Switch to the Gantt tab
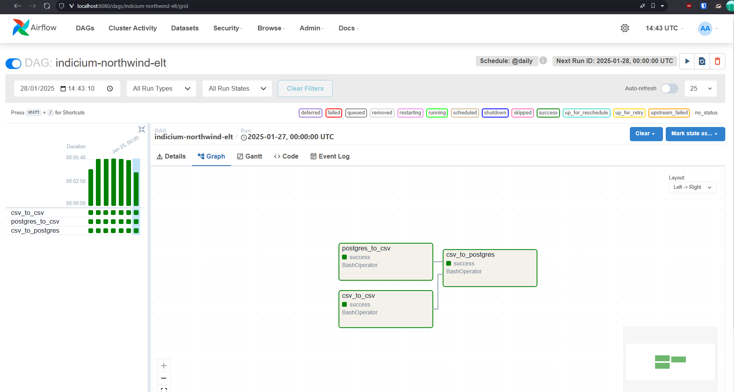This screenshot has width=734, height=392. 250,157
